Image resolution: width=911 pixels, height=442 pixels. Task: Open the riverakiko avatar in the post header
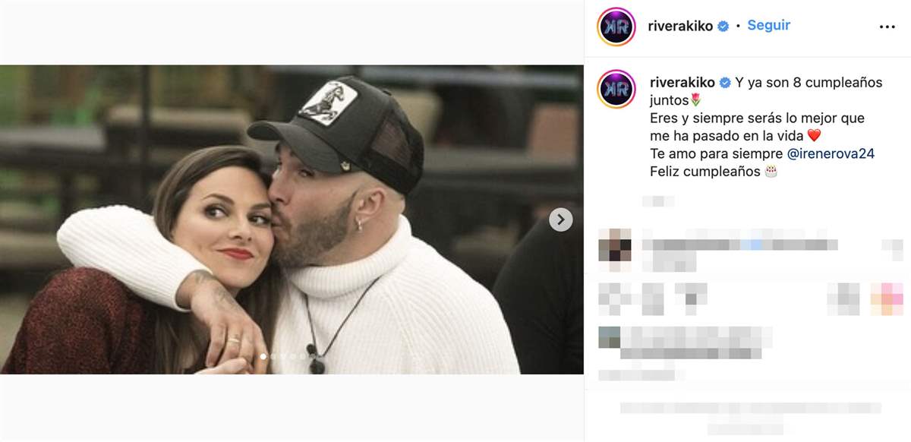point(616,27)
